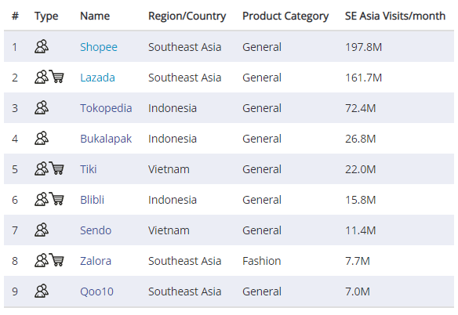Image resolution: width=458 pixels, height=315 pixels.
Task: Click the shopping cart icon in Tiki row
Action: (56, 168)
